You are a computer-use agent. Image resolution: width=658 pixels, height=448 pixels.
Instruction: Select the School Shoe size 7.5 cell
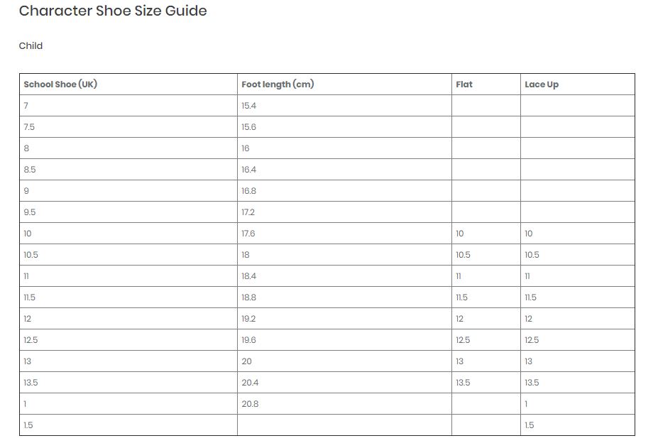tap(128, 127)
